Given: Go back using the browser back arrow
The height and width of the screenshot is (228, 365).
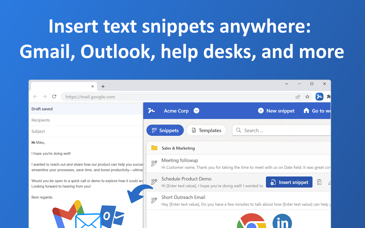Looking at the screenshot, I should click(x=35, y=97).
